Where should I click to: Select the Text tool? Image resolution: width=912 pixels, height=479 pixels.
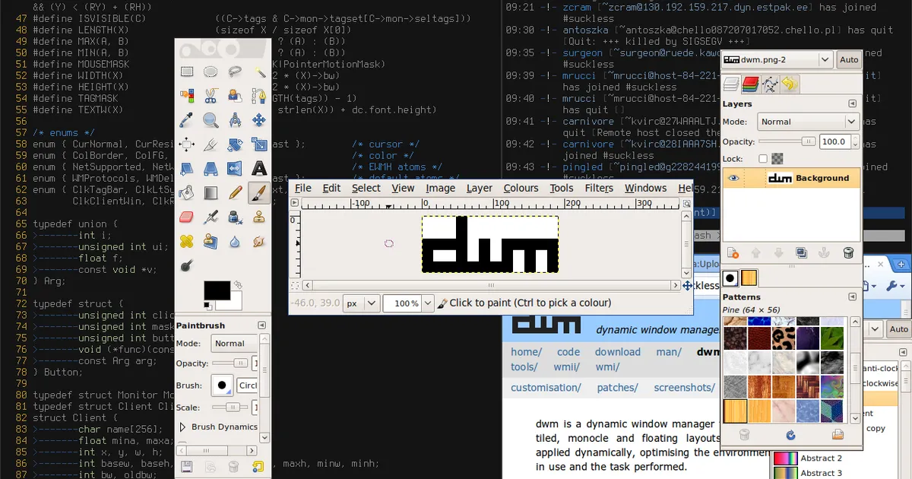[x=259, y=169]
